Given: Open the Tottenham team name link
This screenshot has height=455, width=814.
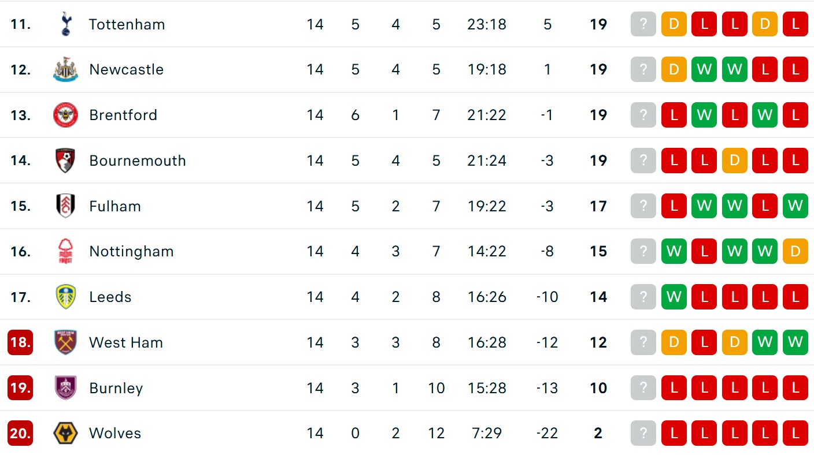Looking at the screenshot, I should 127,24.
